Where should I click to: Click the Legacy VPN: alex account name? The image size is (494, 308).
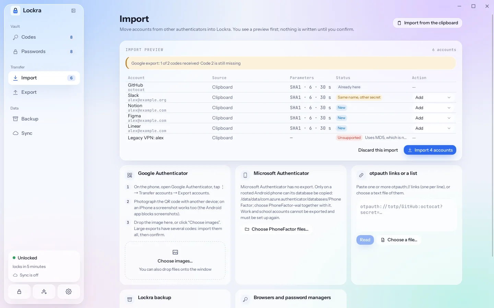(146, 138)
